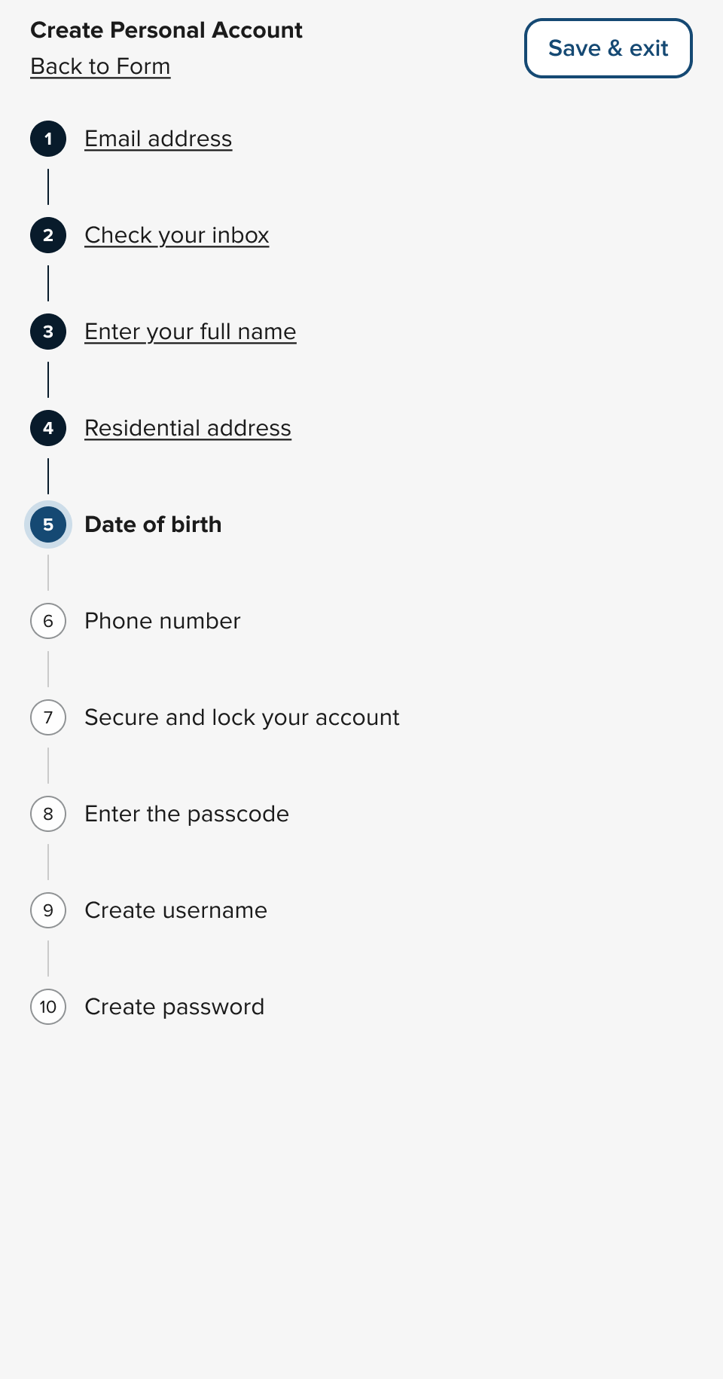Go back via Back to Form link
Viewport: 723px width, 1379px height.
[x=100, y=66]
